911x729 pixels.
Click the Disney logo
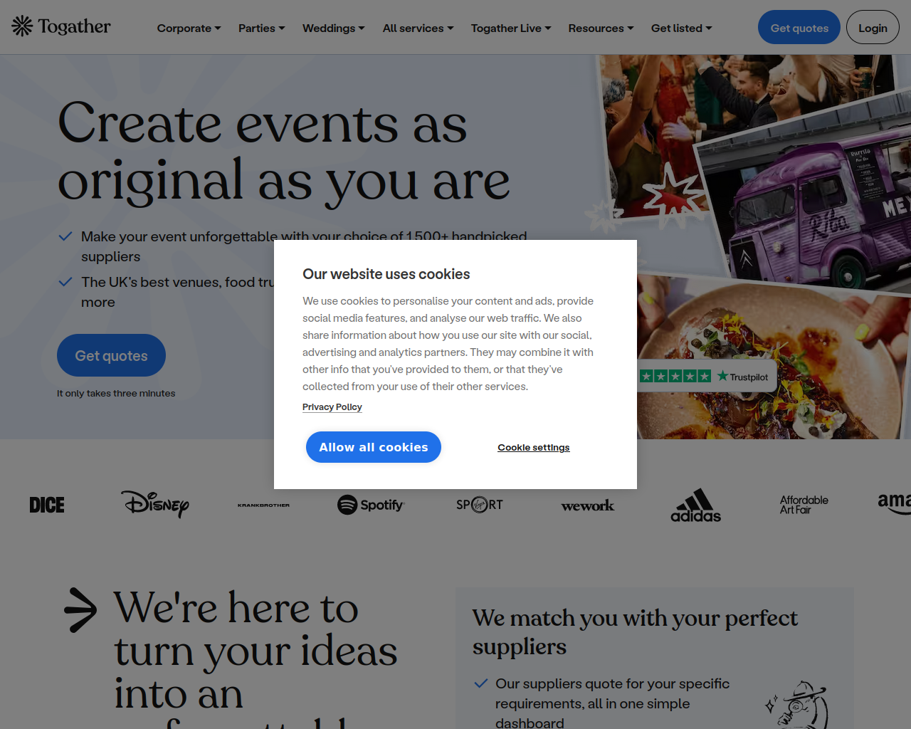155,504
